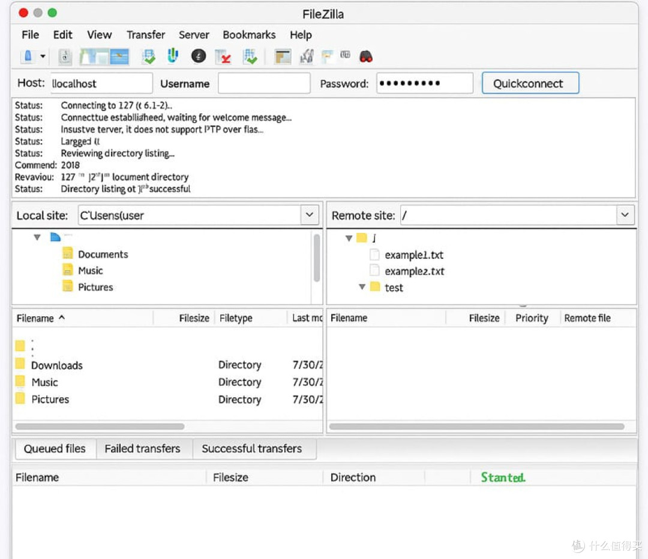The width and height of the screenshot is (648, 559).
Task: Click the Local site path field
Action: tap(189, 215)
